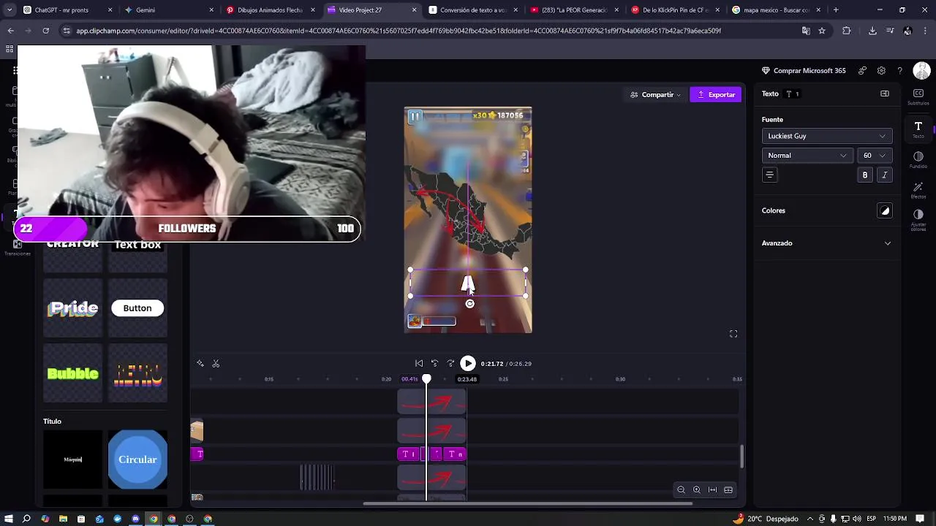Expand the Avanzado section
This screenshot has width=936, height=526.
pyautogui.click(x=826, y=243)
